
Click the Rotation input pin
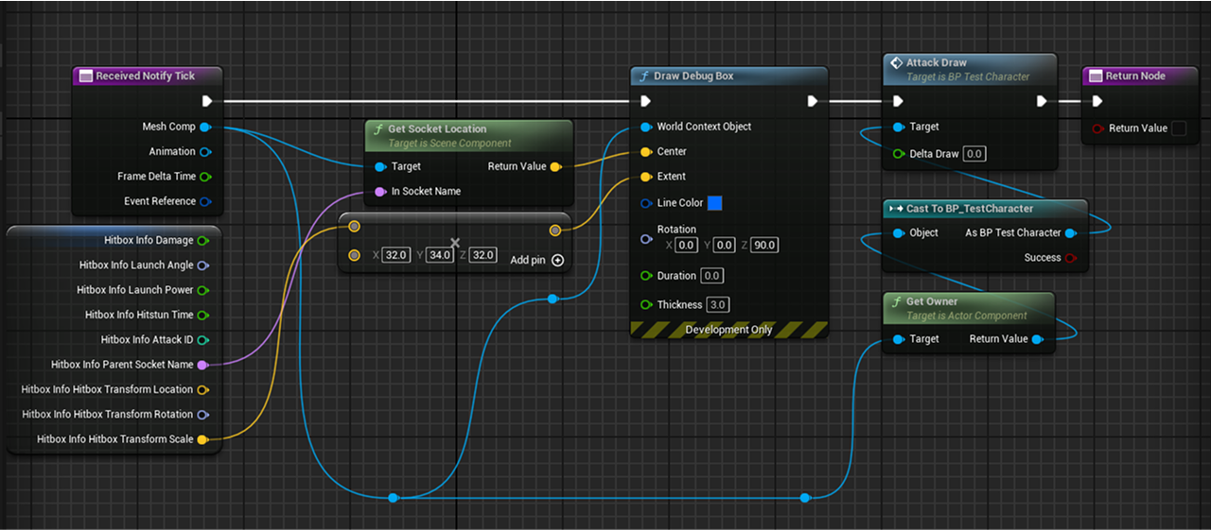point(646,239)
